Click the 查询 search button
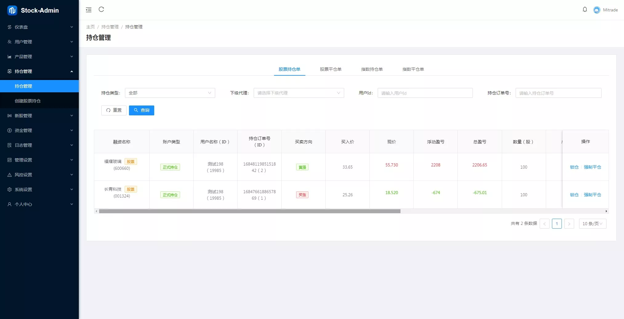This screenshot has height=319, width=624. tap(142, 110)
